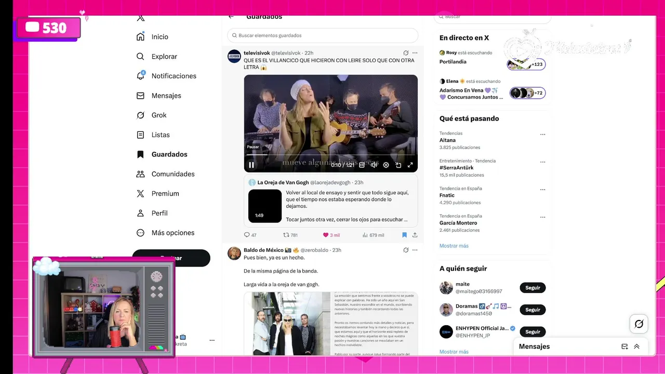Viewport: 665px width, 374px height.
Task: Open #SerraArıtürk trending topic
Action: [x=457, y=168]
